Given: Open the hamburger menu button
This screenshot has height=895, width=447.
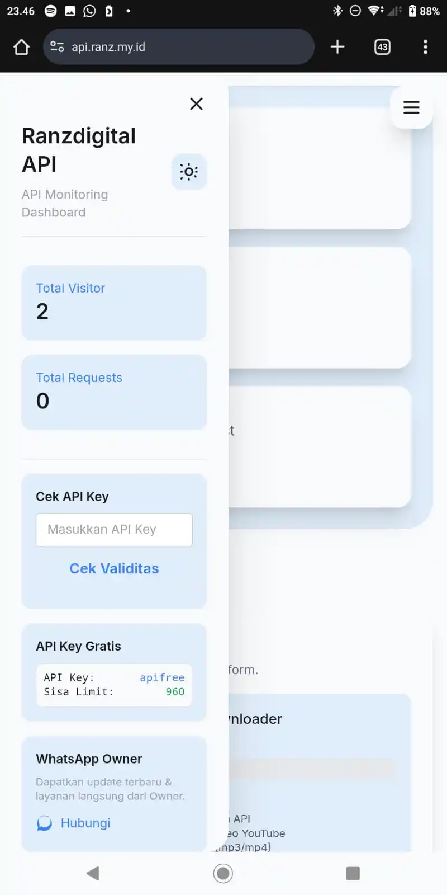Looking at the screenshot, I should click(x=411, y=107).
